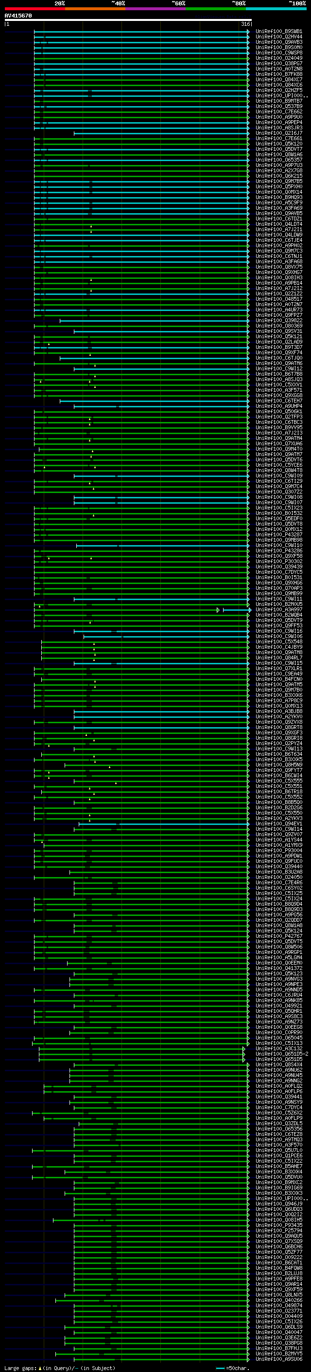The width and height of the screenshot is (311, 1372).
Task: Click the purple ~60% identity legend bar
Action: (155, 9)
